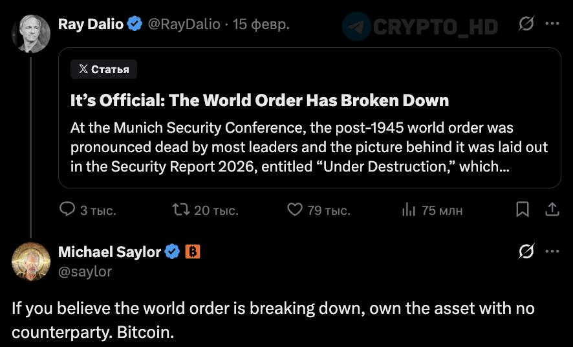View analytics icon showing 75 млн views
Image resolution: width=573 pixels, height=347 pixels.
(x=409, y=210)
